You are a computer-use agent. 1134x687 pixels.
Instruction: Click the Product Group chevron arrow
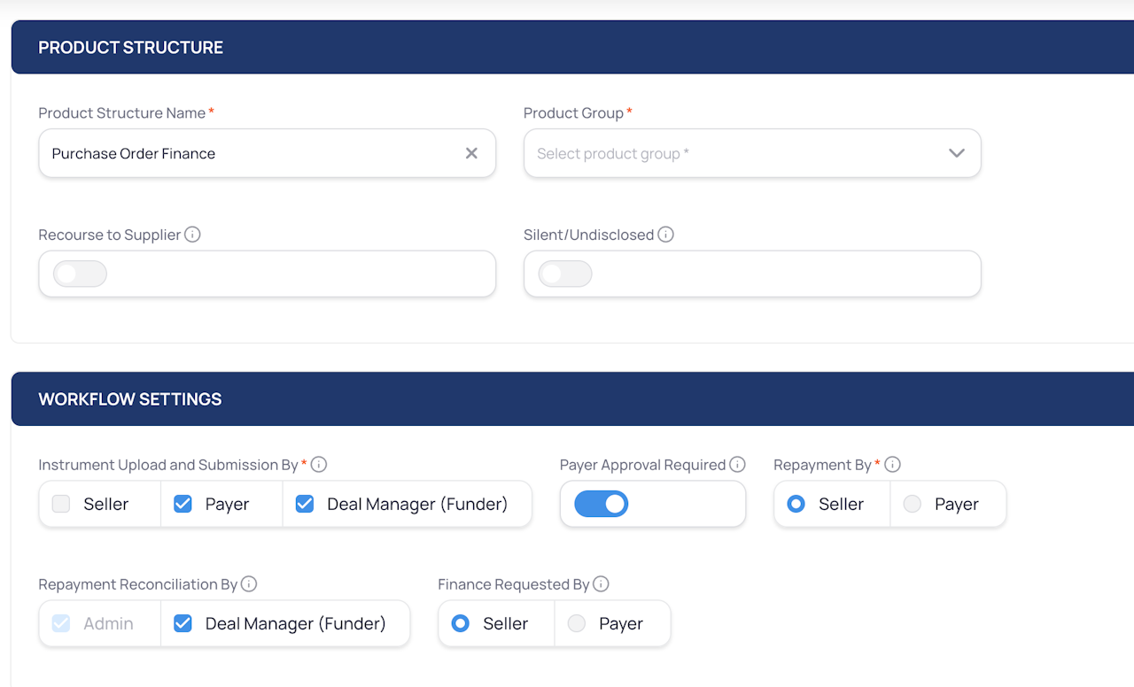coord(957,153)
